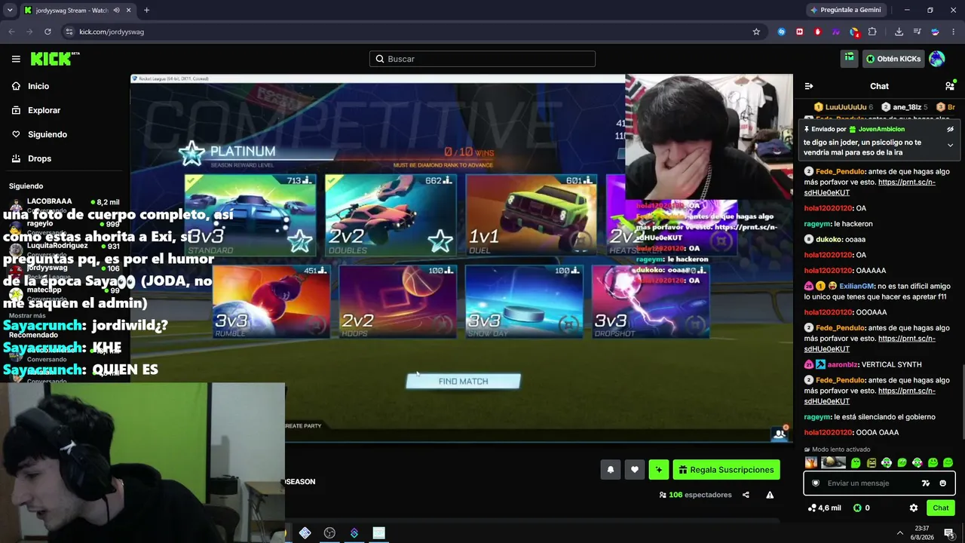Click Regala Suscripciones button
The width and height of the screenshot is (965, 543).
(726, 470)
